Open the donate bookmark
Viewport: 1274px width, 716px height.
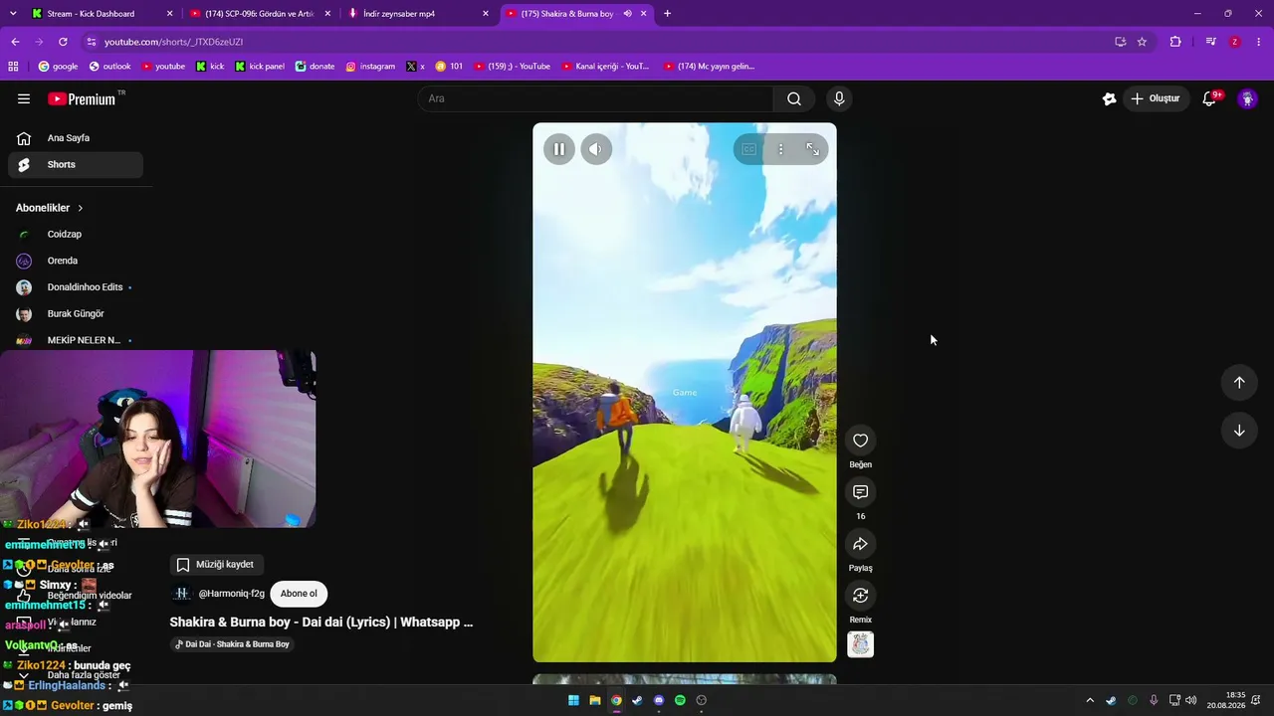tap(316, 67)
